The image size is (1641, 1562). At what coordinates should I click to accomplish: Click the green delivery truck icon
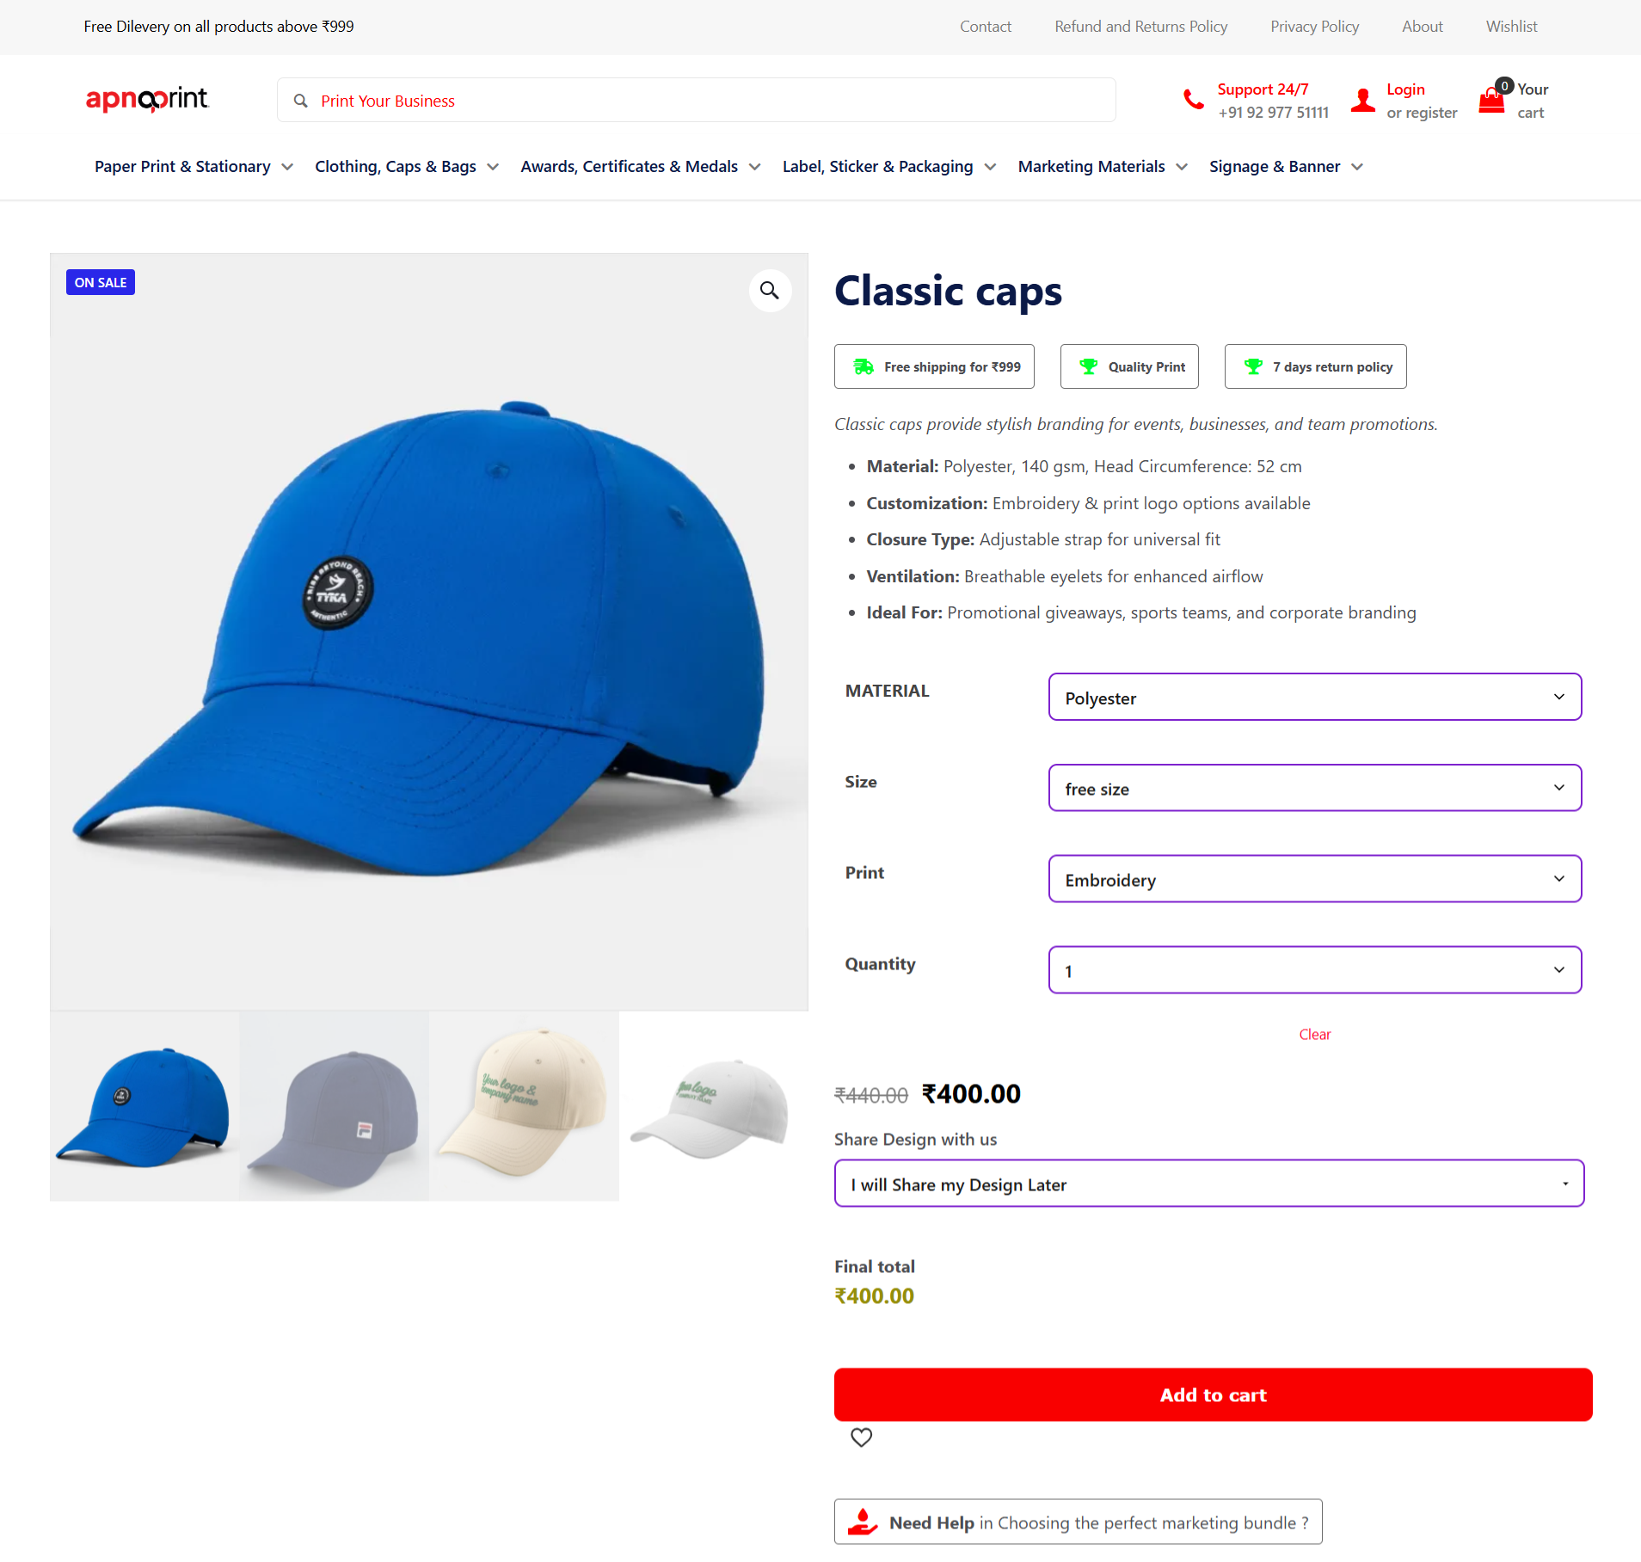point(863,367)
